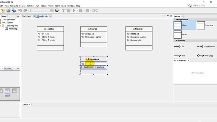Screen dimensions: 217x122
Task: Close the Start Page tab
Action: tap(34, 16)
